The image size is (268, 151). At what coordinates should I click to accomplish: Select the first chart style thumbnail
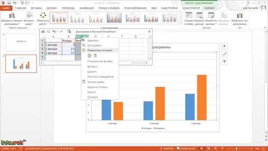(x=59, y=18)
